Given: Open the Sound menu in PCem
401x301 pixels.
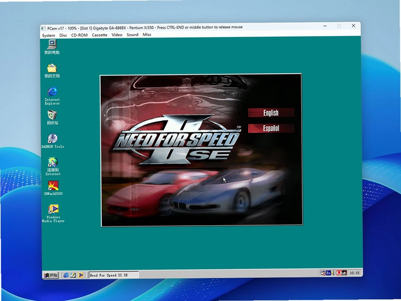Looking at the screenshot, I should (x=132, y=35).
